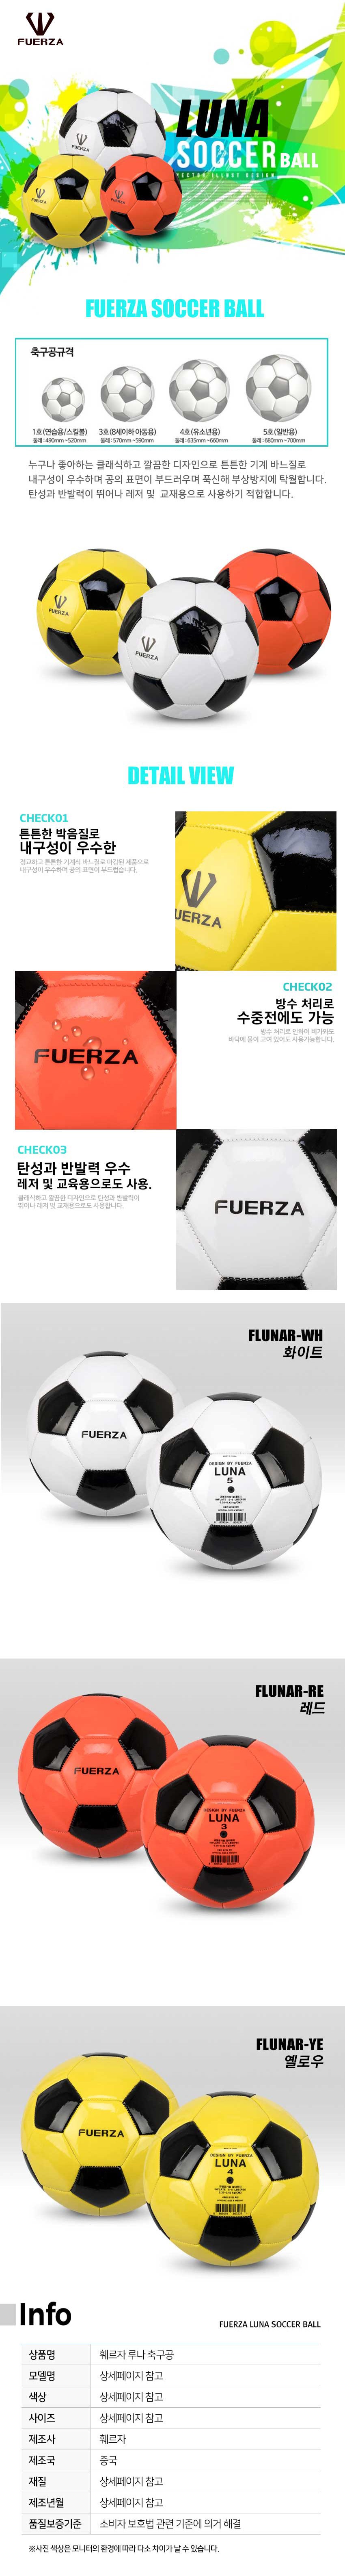Click the white LUNA 5 ball image
Viewport: 345px width, 2576px height.
233,1482
